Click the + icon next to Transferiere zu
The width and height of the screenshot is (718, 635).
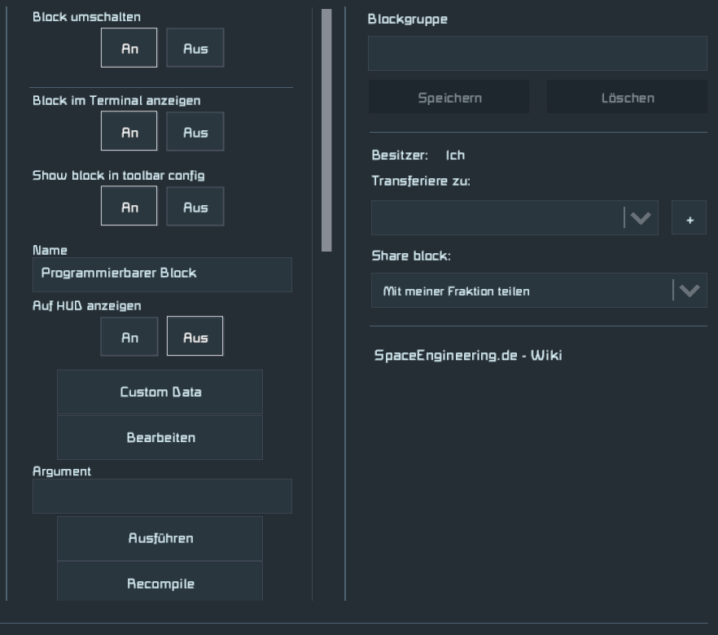pyautogui.click(x=689, y=218)
